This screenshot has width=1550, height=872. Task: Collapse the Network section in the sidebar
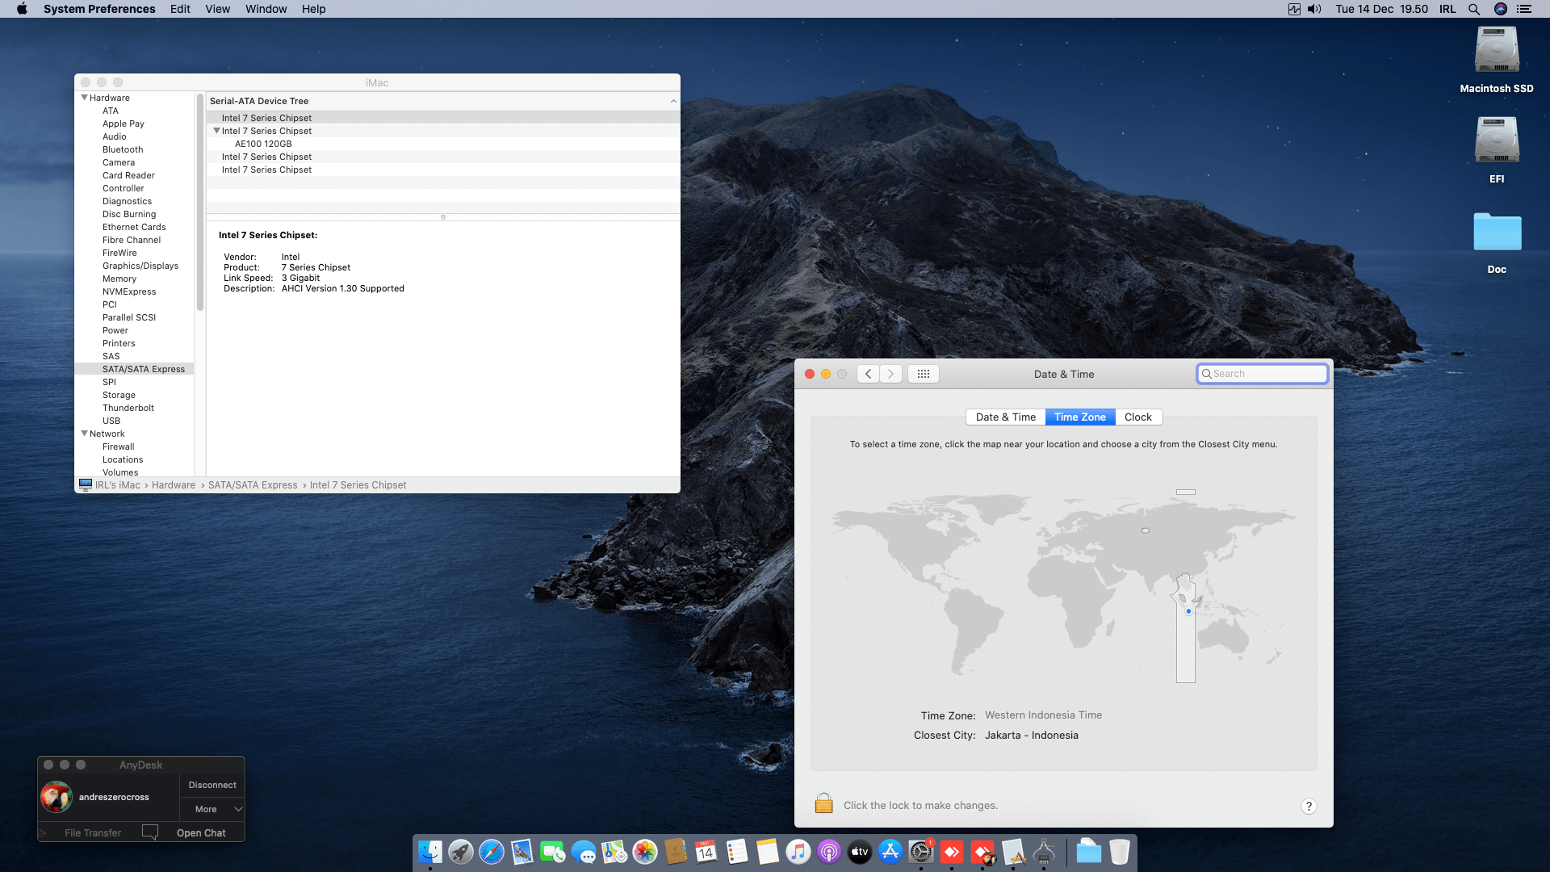click(x=84, y=434)
